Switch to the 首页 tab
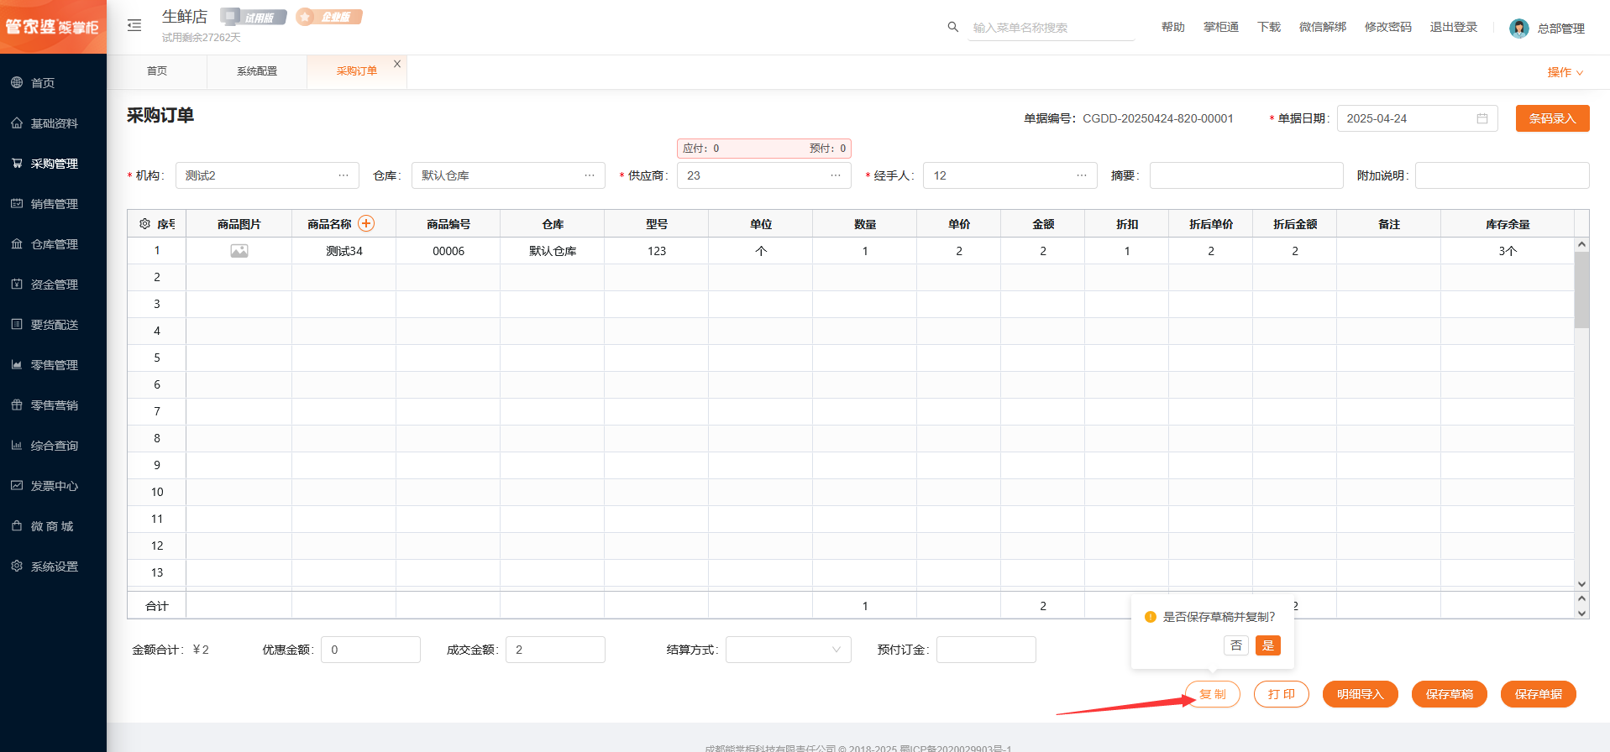 tap(157, 71)
